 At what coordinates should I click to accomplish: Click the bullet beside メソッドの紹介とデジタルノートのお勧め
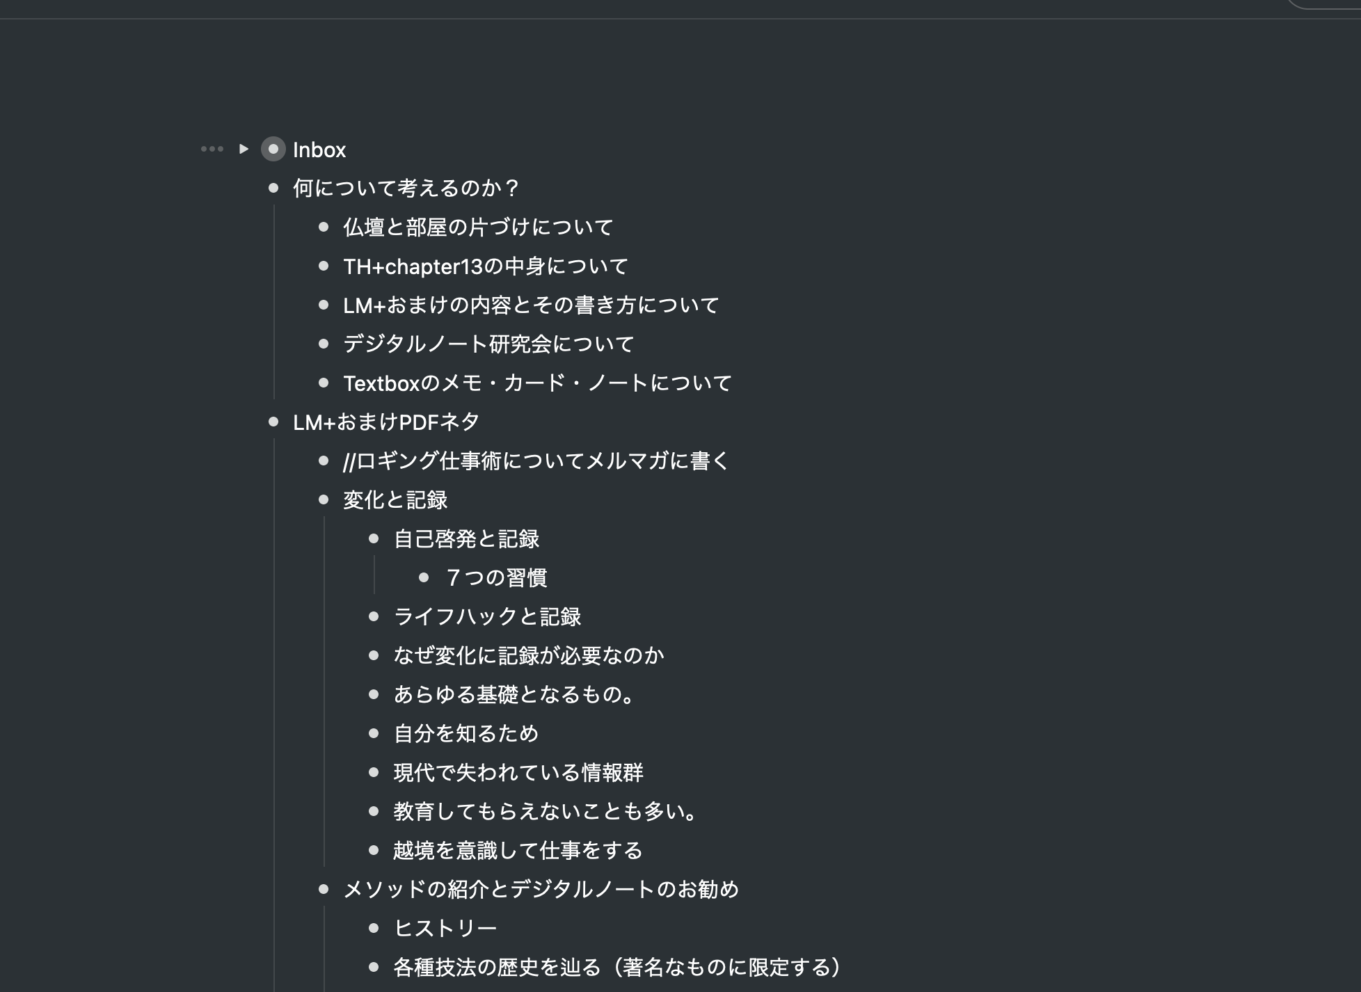pyautogui.click(x=324, y=888)
